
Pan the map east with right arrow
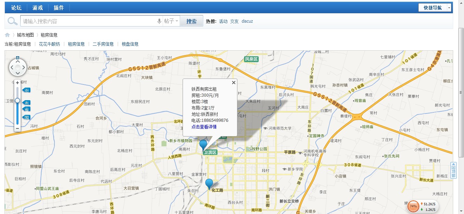pyautogui.click(x=23, y=67)
